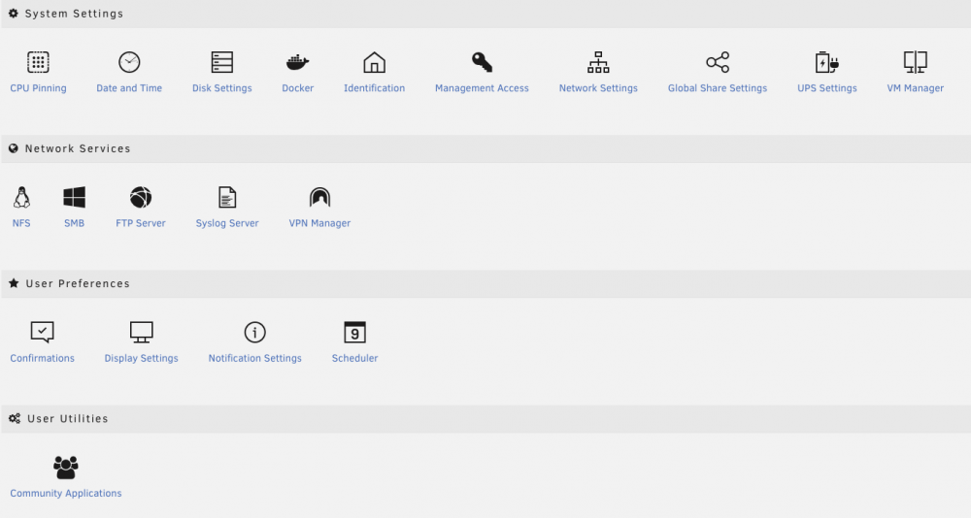The height and width of the screenshot is (518, 971).
Task: Click the 'Management Access' text link
Action: click(x=482, y=88)
